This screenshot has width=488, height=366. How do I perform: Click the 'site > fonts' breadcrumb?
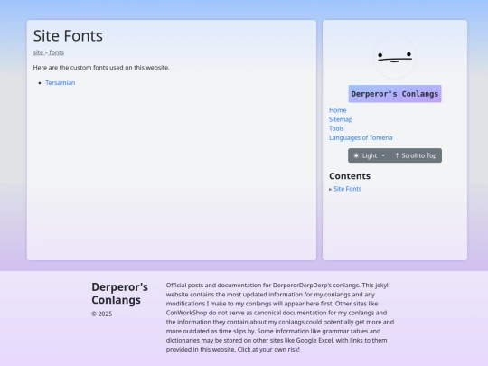49,52
